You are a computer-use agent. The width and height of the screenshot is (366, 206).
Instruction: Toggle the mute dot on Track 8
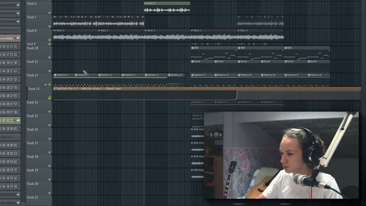[50, 40]
